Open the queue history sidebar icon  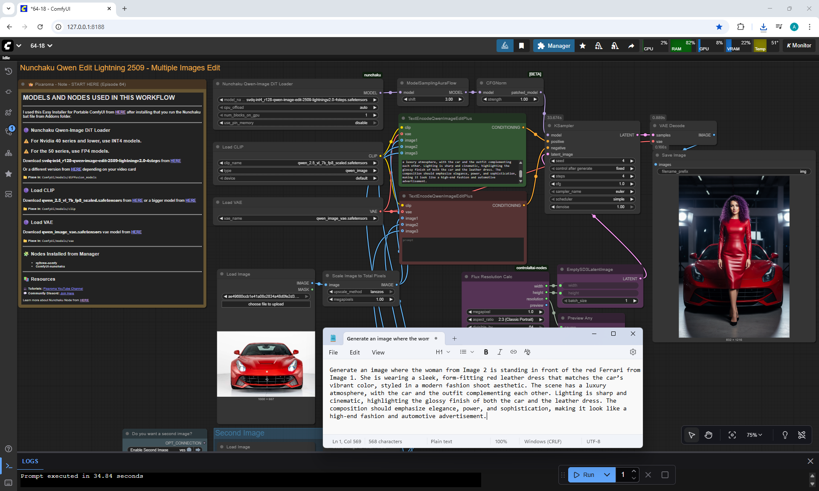pos(8,71)
